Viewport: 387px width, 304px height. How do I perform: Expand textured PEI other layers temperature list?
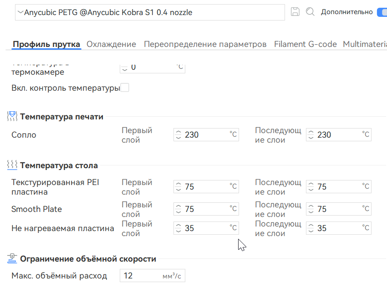[311, 187]
